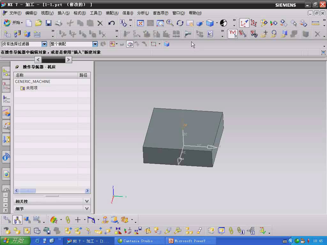This screenshot has height=245, width=327.
Task: Switch to Machining Method view at bottom toolbar
Action: (x=37, y=219)
